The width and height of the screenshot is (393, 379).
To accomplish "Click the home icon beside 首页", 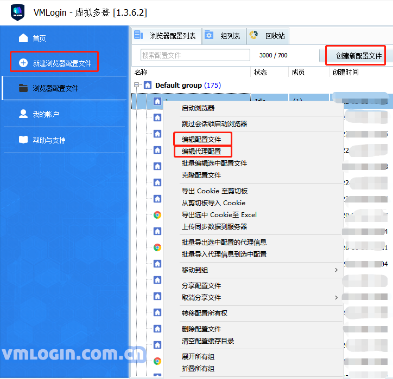I will tap(23, 38).
